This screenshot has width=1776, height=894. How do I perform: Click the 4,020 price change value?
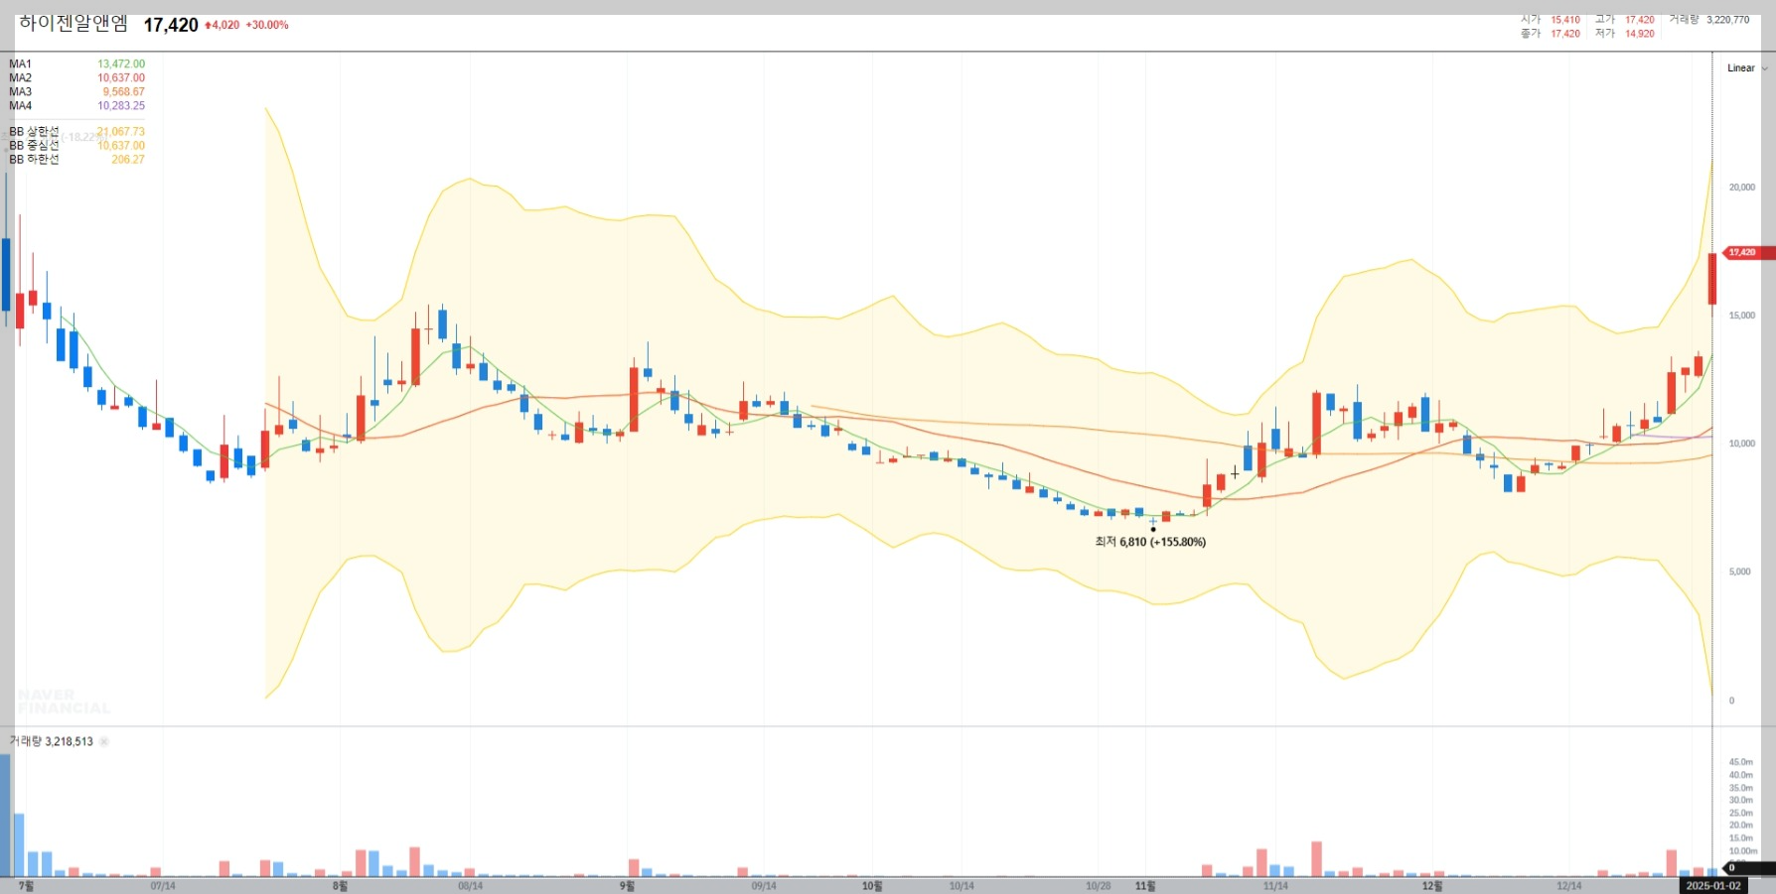(x=225, y=25)
